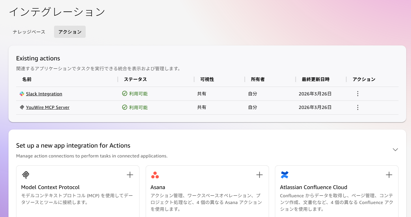Click the three-dot actions icon for YouWire MCP Server
The image size is (411, 217).
358,107
